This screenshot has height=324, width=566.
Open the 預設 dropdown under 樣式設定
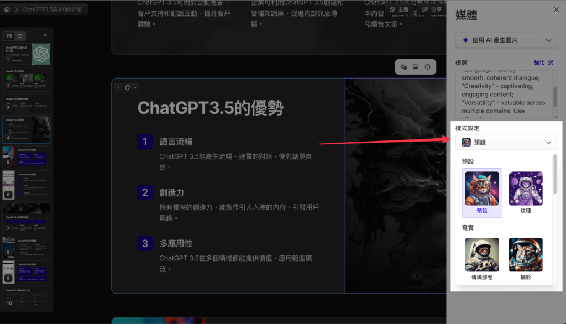tap(506, 142)
